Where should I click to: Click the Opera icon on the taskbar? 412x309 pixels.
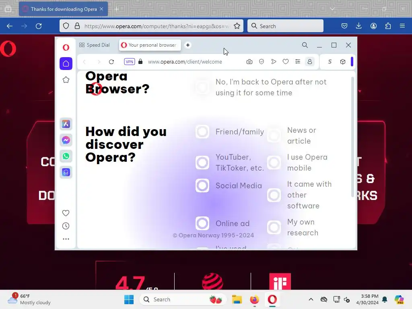tap(272, 299)
